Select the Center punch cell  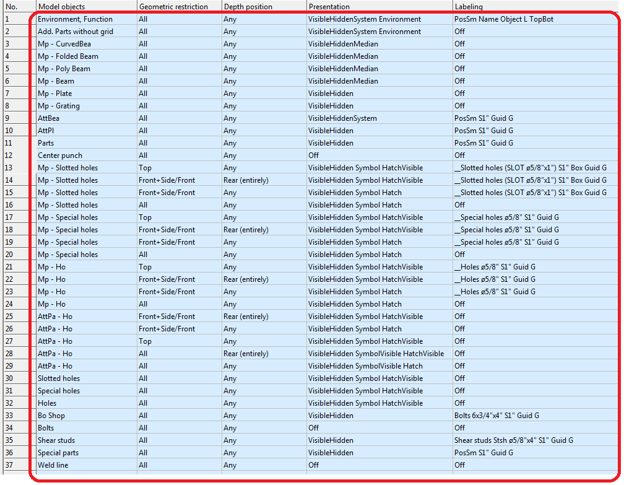(x=87, y=155)
